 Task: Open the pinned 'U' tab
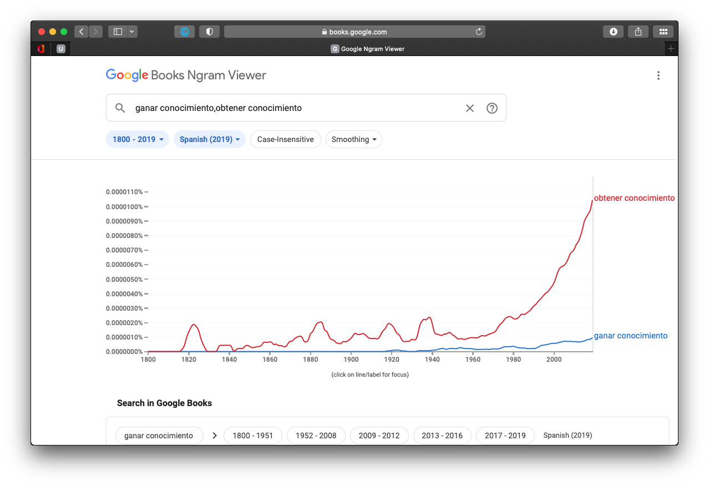[x=60, y=49]
